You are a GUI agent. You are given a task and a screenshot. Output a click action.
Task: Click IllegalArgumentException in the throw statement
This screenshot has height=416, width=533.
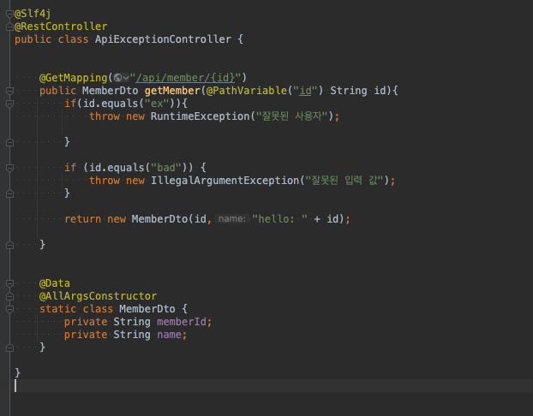tap(225, 181)
